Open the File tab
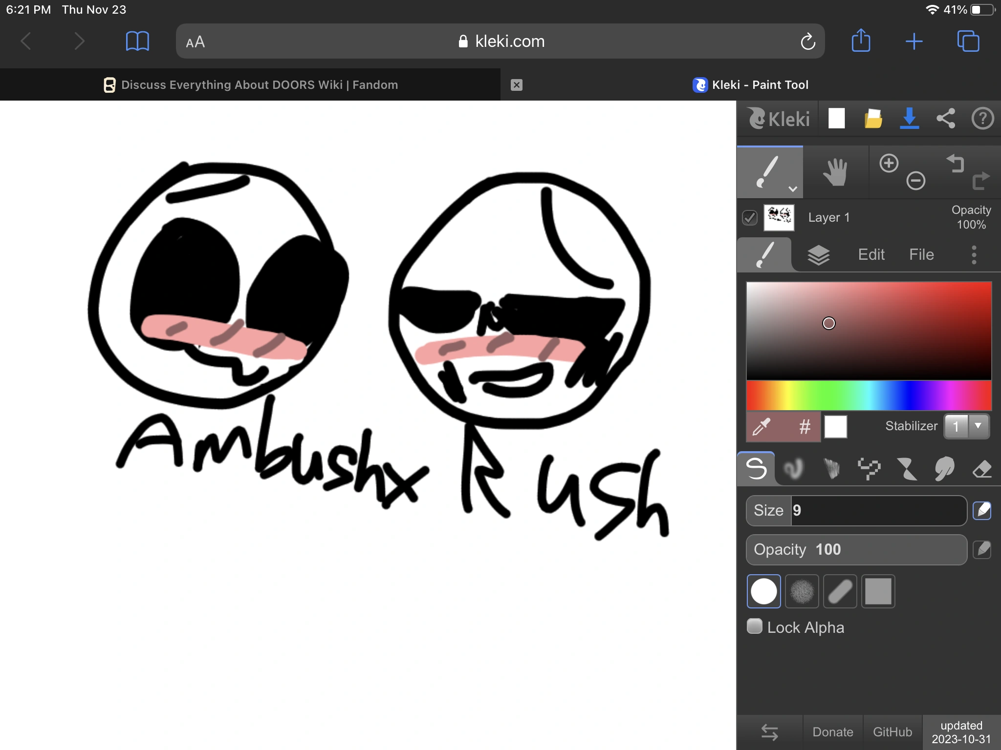 click(x=921, y=254)
